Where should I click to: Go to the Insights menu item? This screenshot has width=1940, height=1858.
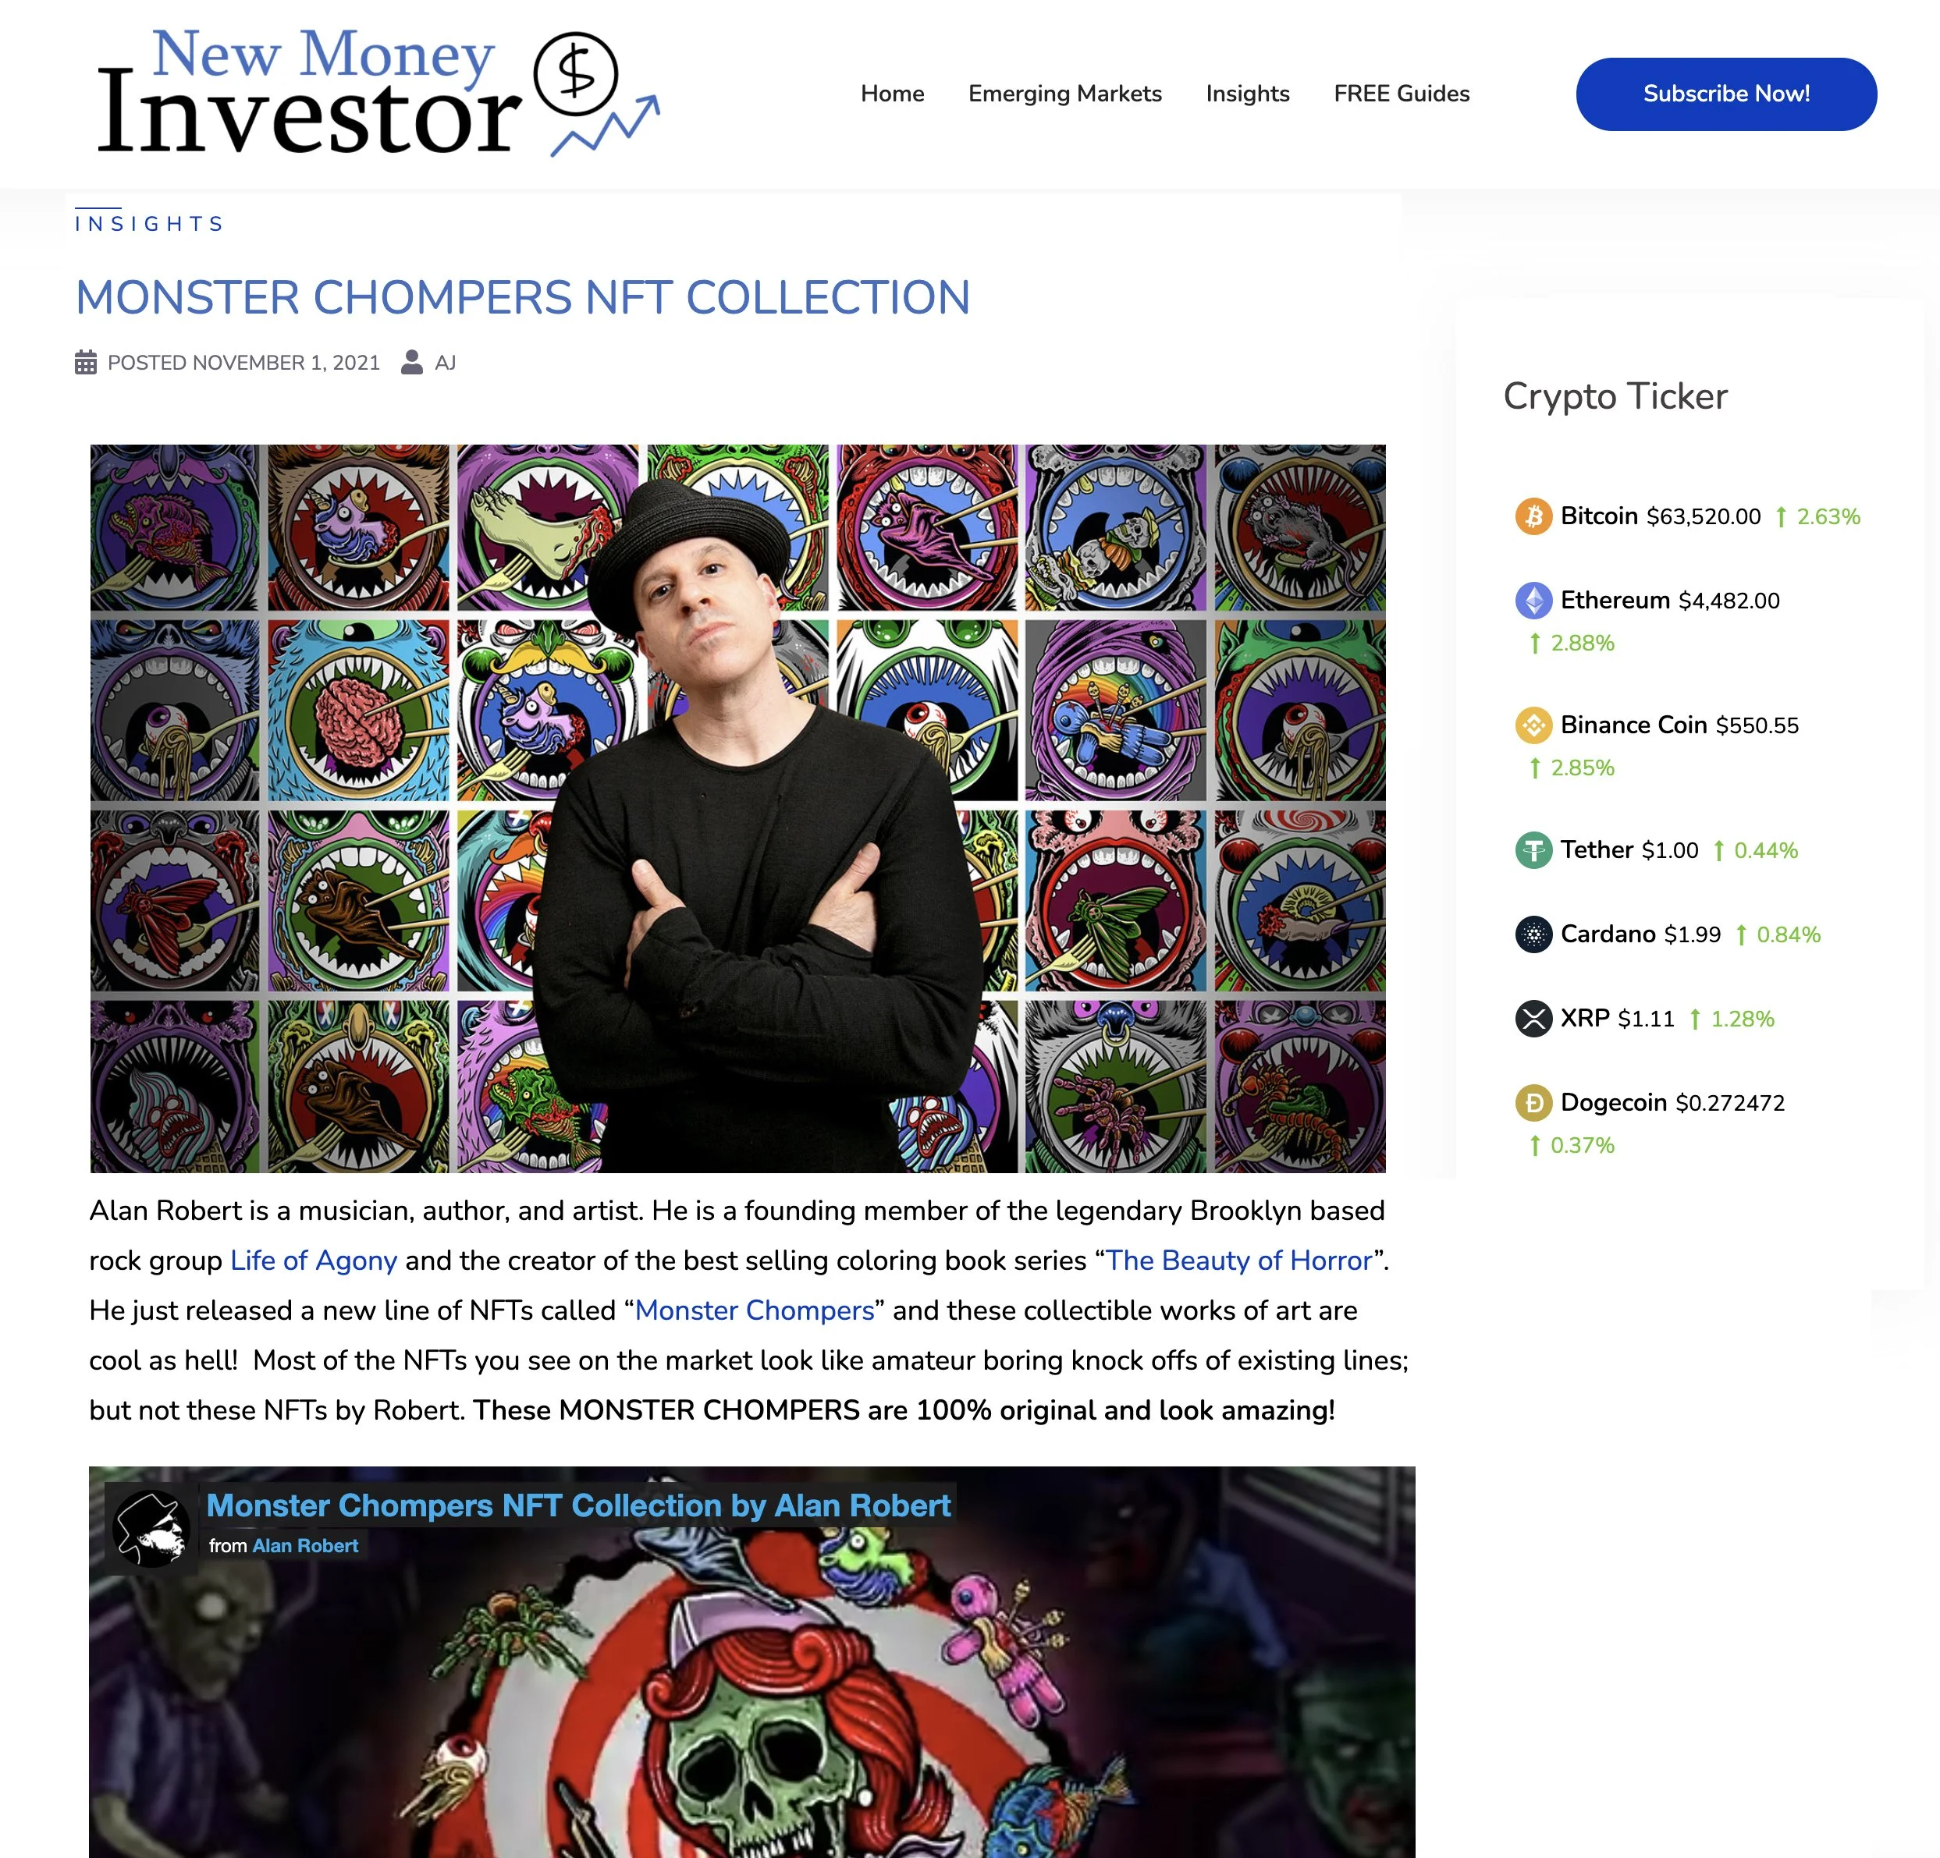1247,93
